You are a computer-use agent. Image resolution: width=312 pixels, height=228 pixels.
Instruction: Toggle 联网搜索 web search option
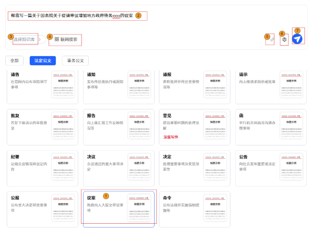point(65,39)
